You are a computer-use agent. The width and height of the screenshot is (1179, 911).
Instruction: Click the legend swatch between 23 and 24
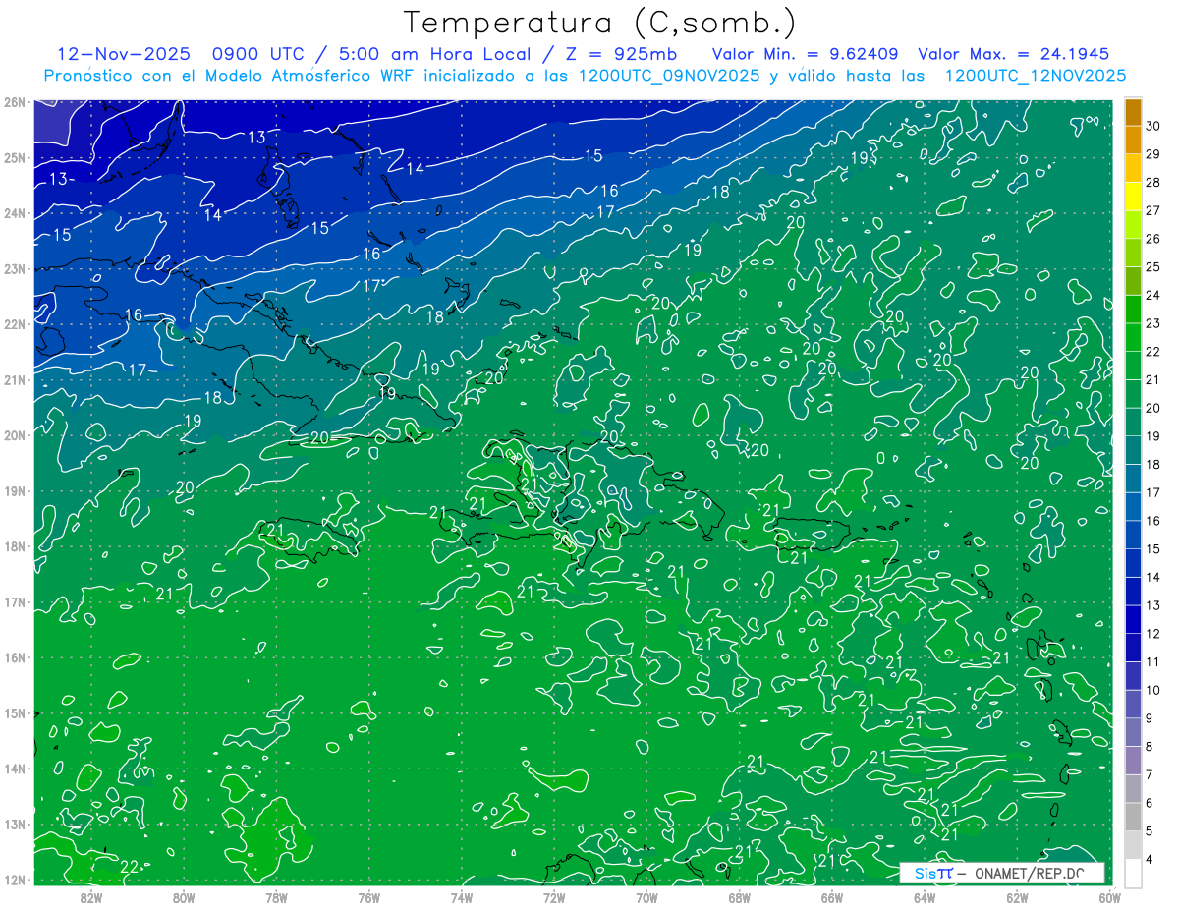tap(1133, 310)
